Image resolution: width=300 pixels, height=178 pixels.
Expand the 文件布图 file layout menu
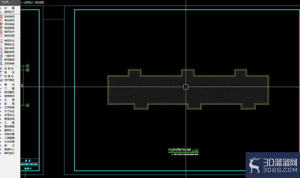[x=9, y=142]
